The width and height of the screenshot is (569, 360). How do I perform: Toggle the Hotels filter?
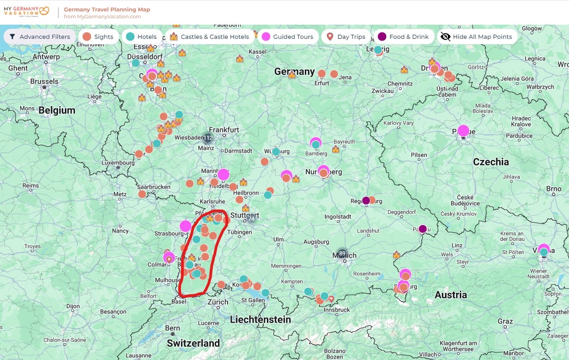point(142,37)
